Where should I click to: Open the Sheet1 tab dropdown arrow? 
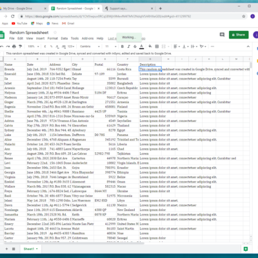37,249
